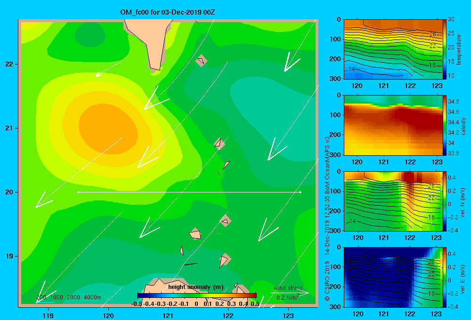Click the "34.8" tick on salinity scale
The width and height of the screenshot is (471, 320).
pyautogui.click(x=453, y=102)
